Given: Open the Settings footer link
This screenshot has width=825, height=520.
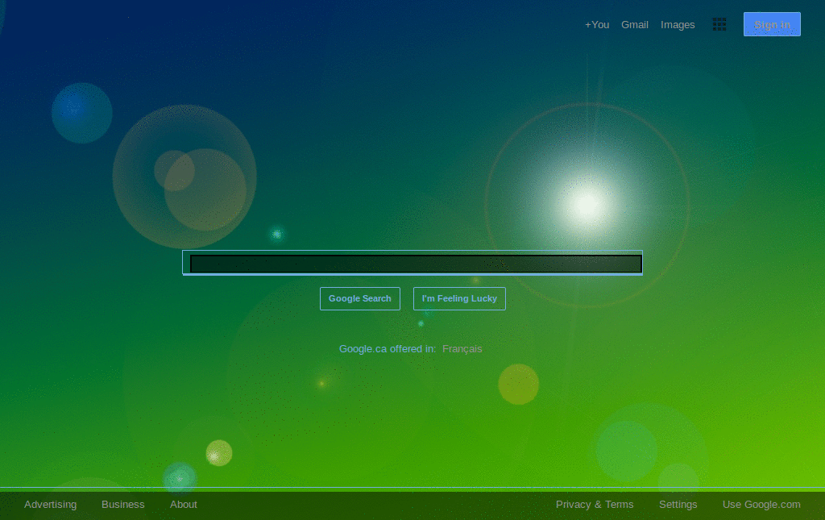Looking at the screenshot, I should point(678,504).
